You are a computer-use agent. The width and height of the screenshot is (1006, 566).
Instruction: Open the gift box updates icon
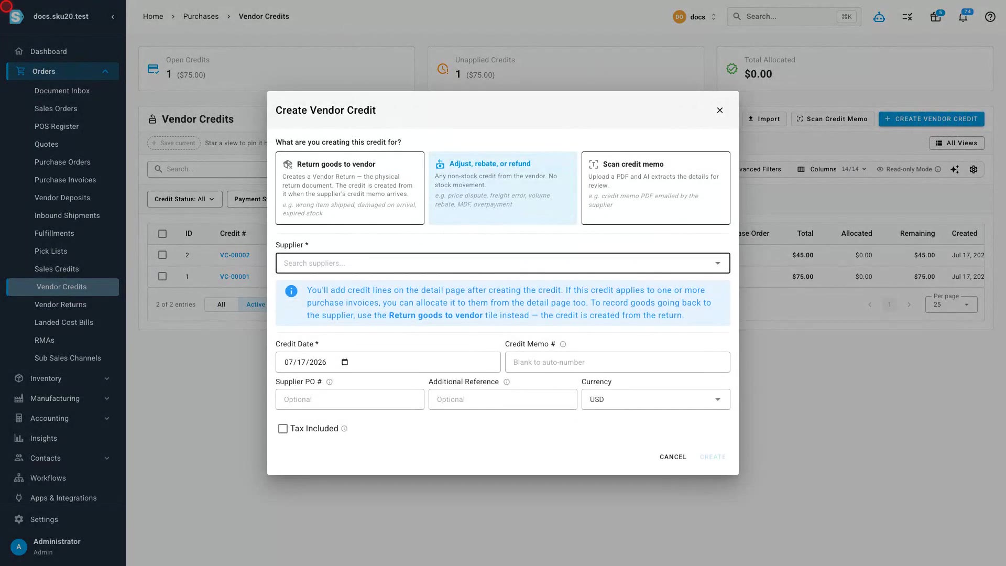point(935,17)
